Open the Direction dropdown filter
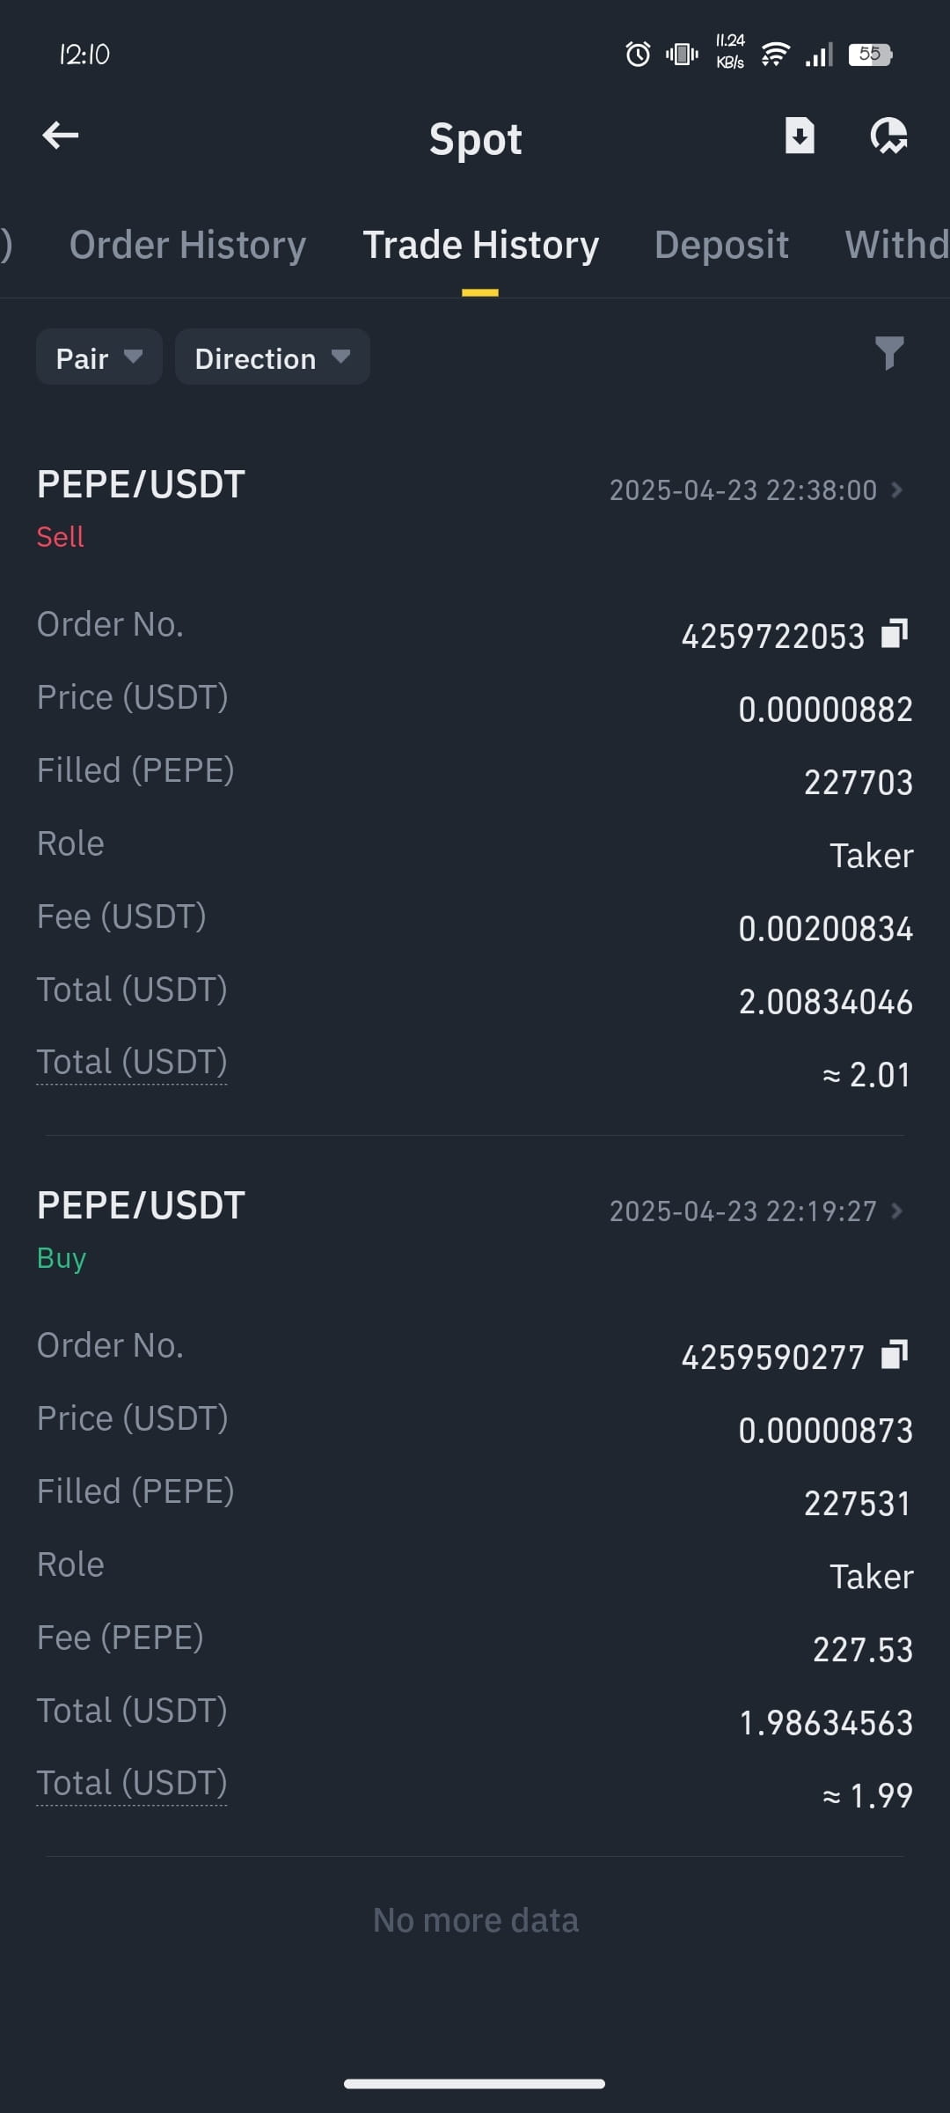Image resolution: width=950 pixels, height=2113 pixels. (273, 357)
